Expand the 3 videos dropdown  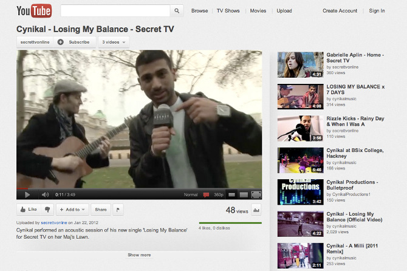click(x=114, y=42)
